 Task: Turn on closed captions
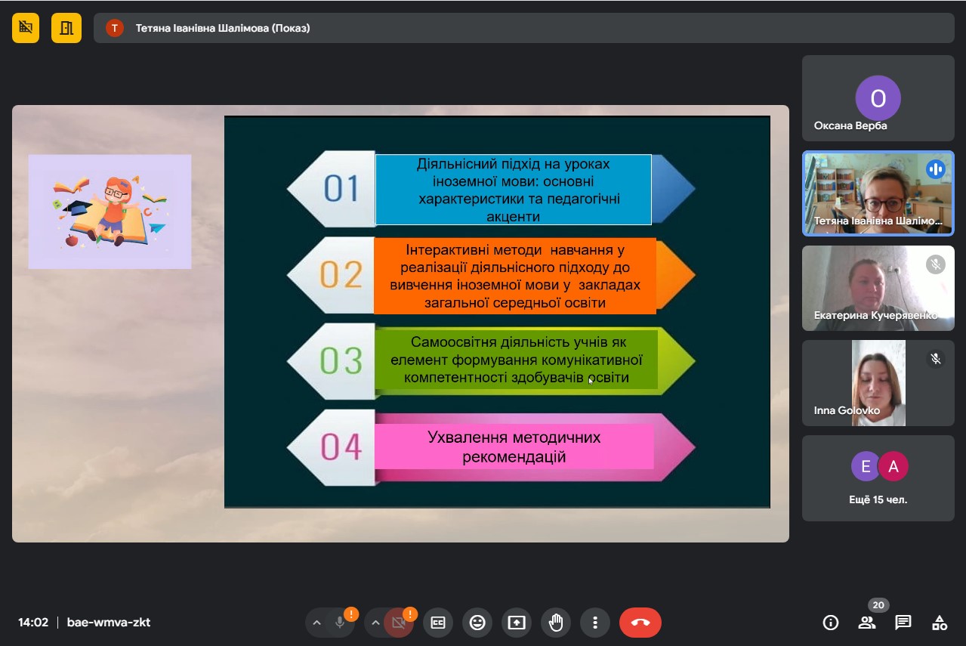tap(438, 623)
